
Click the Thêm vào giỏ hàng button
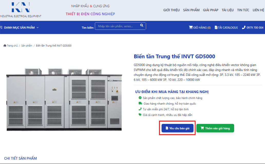tap(215, 128)
